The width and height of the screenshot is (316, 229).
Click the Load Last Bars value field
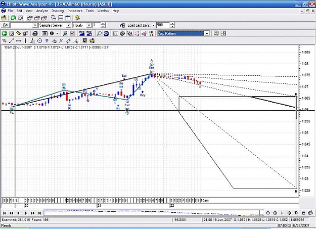point(163,25)
